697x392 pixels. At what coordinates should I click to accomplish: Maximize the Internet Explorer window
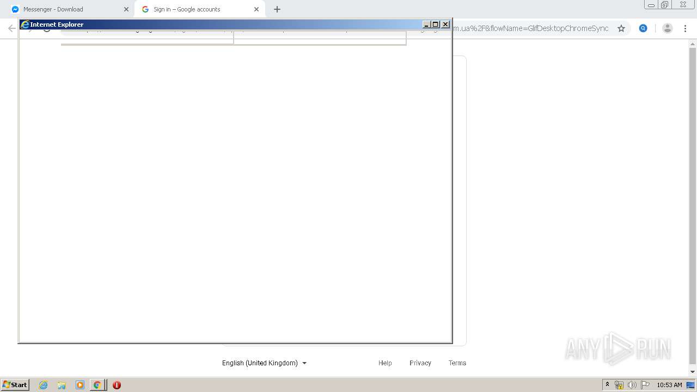(x=436, y=24)
